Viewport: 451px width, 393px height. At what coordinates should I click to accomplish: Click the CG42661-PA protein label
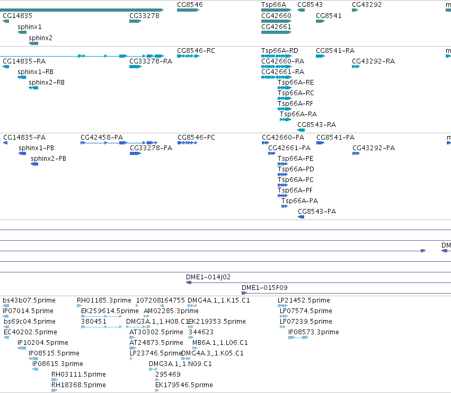(x=289, y=148)
